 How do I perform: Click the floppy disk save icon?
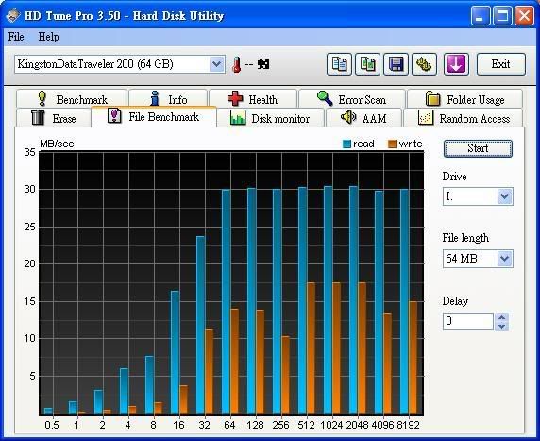pos(396,64)
